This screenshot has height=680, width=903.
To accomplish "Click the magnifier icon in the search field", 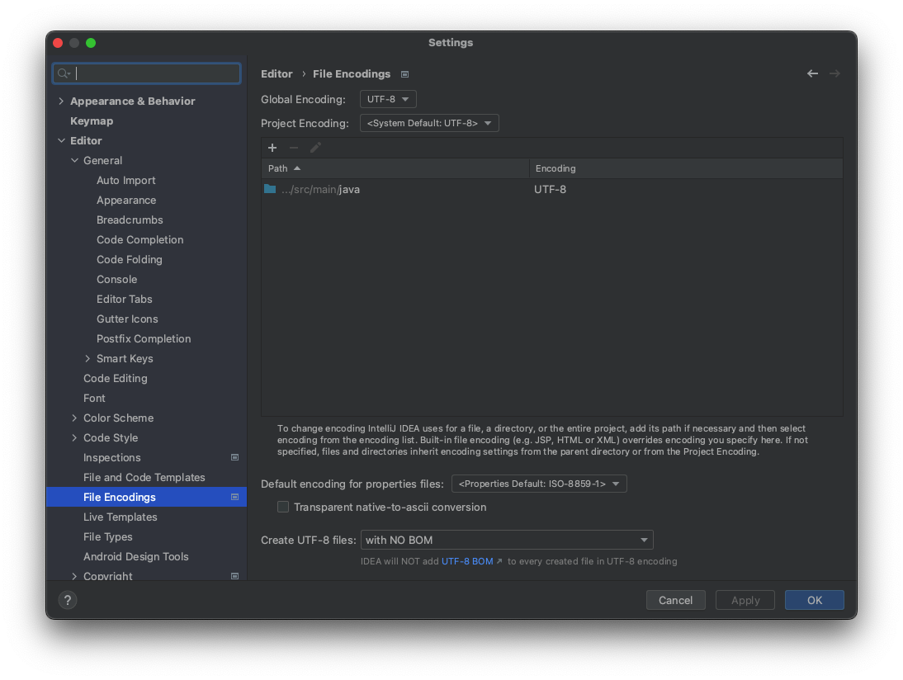I will click(64, 73).
